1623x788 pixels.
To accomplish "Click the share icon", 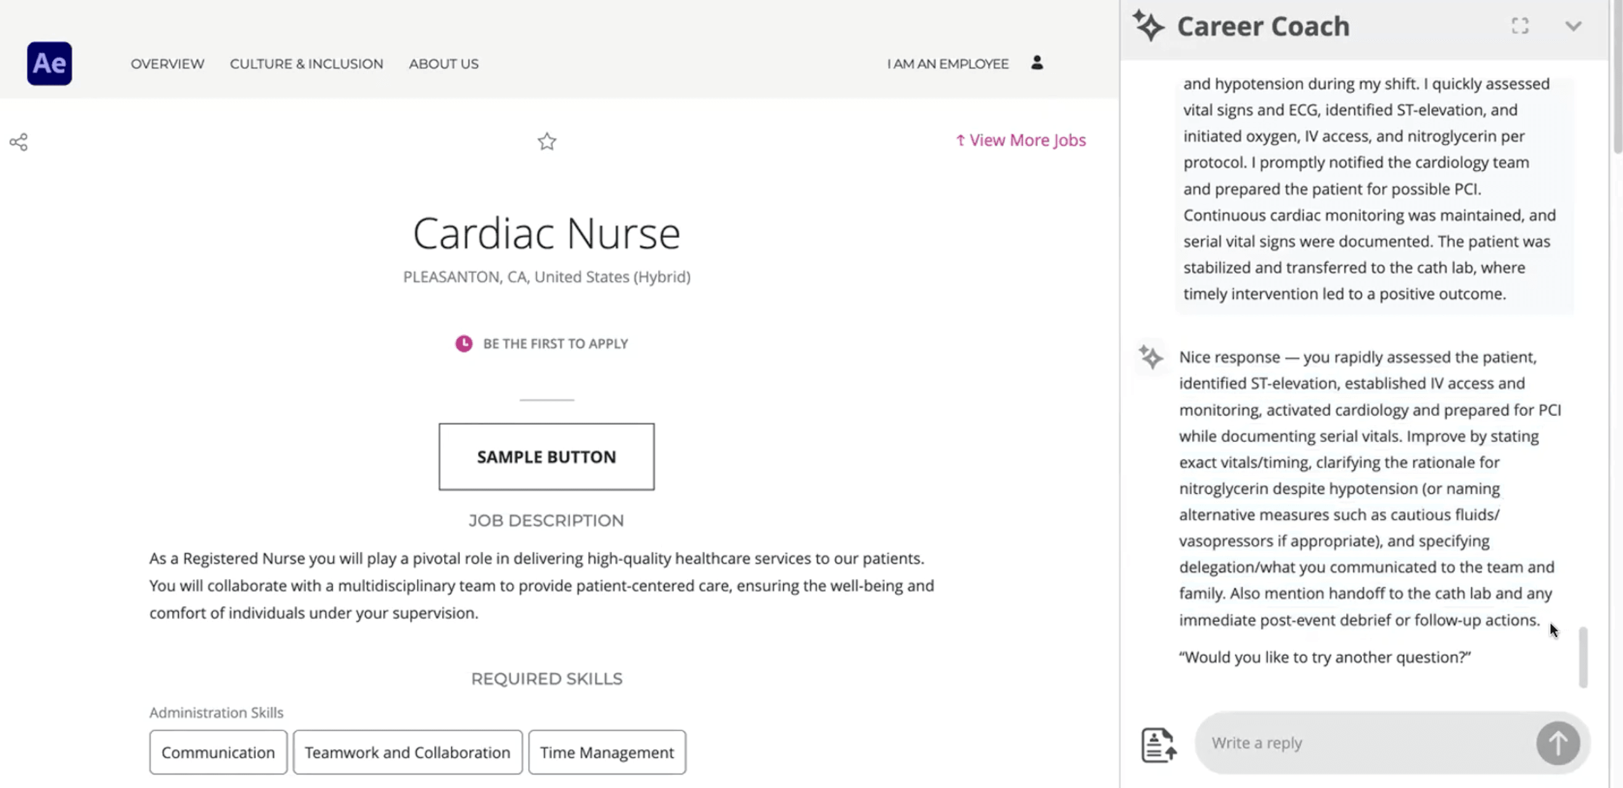I will (19, 142).
